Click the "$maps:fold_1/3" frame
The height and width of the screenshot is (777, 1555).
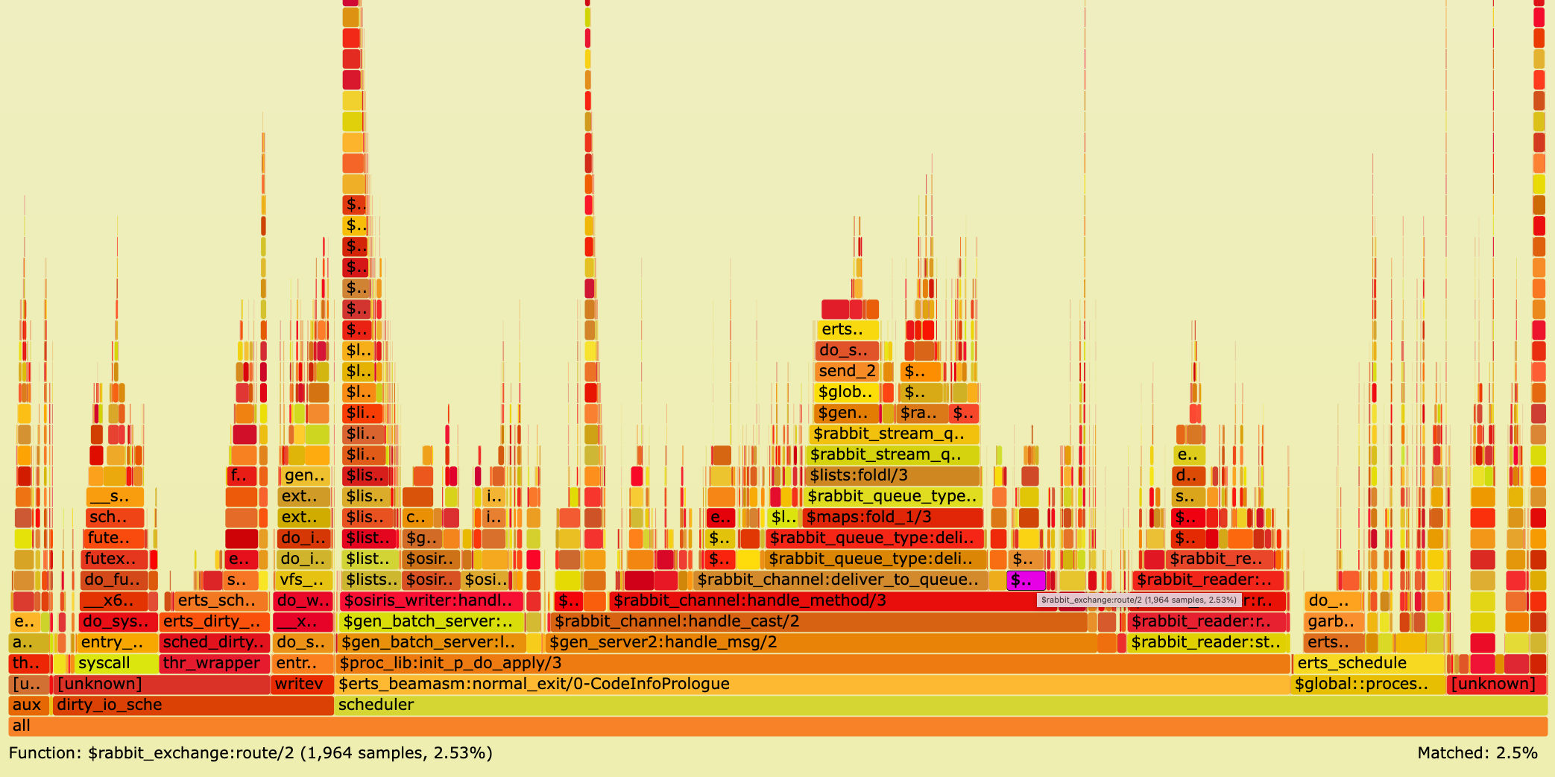click(867, 517)
